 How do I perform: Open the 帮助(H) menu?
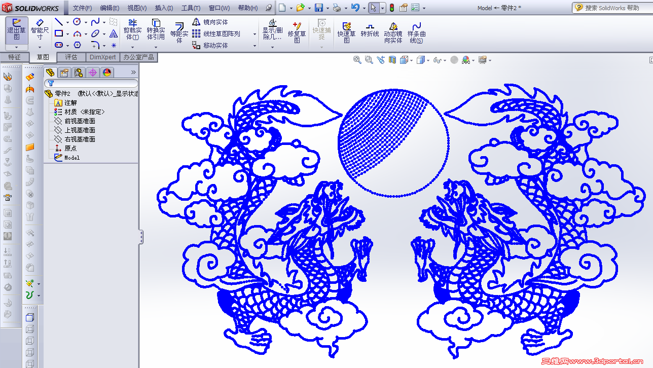[247, 8]
